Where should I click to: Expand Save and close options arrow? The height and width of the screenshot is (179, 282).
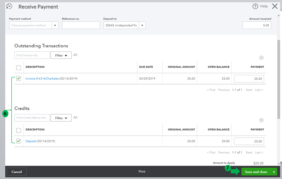click(x=274, y=172)
